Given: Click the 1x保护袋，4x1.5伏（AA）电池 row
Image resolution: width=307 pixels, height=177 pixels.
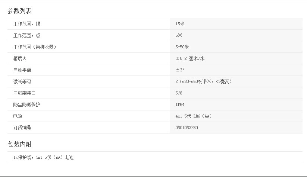Looking at the screenshot, I should tap(44, 158).
